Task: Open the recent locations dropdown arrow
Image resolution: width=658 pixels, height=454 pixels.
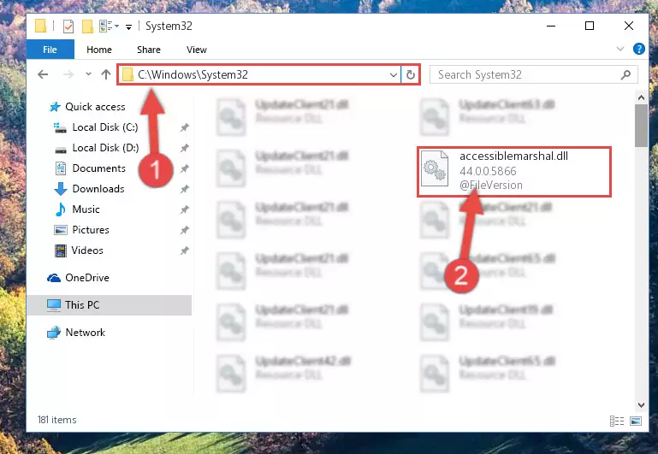Action: [x=88, y=74]
